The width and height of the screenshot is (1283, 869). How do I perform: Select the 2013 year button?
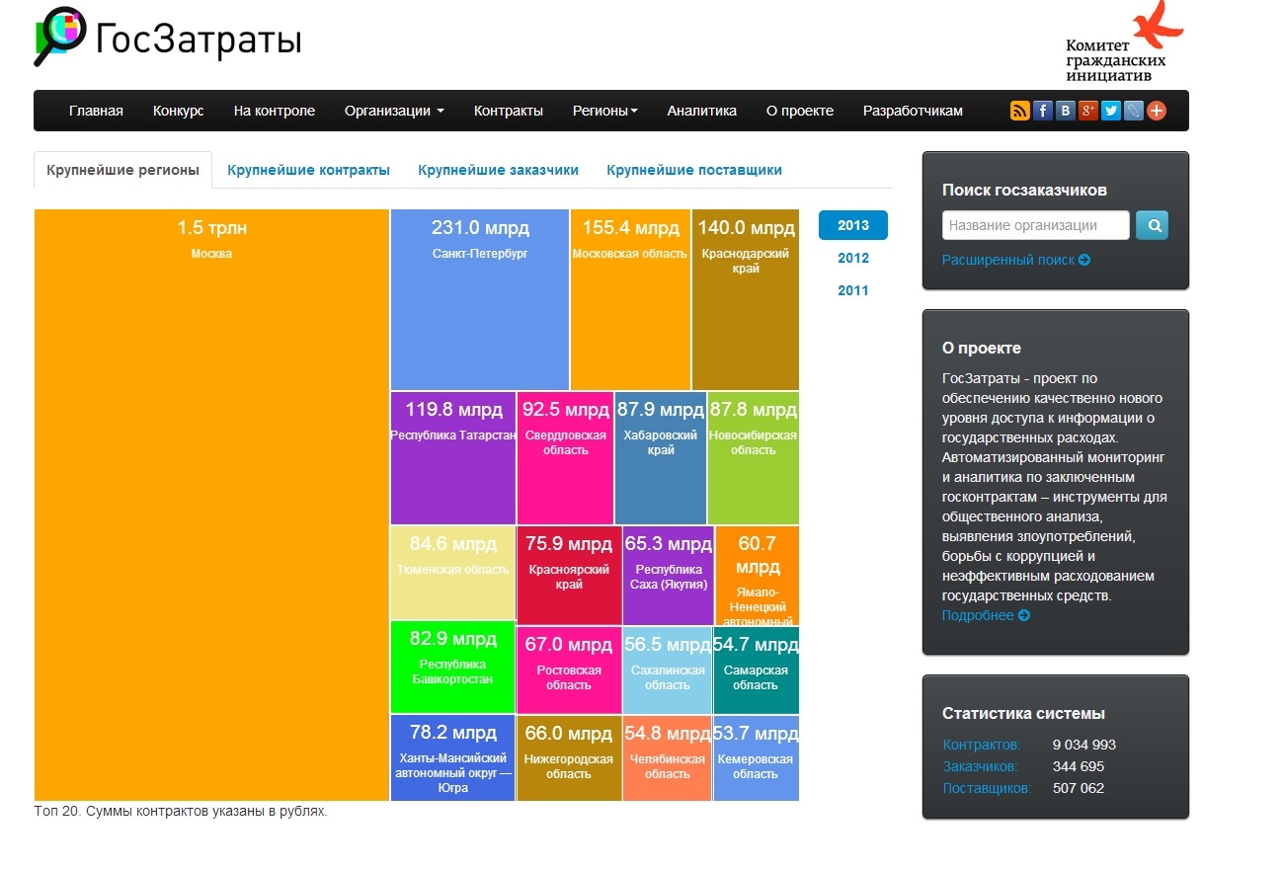tap(852, 225)
